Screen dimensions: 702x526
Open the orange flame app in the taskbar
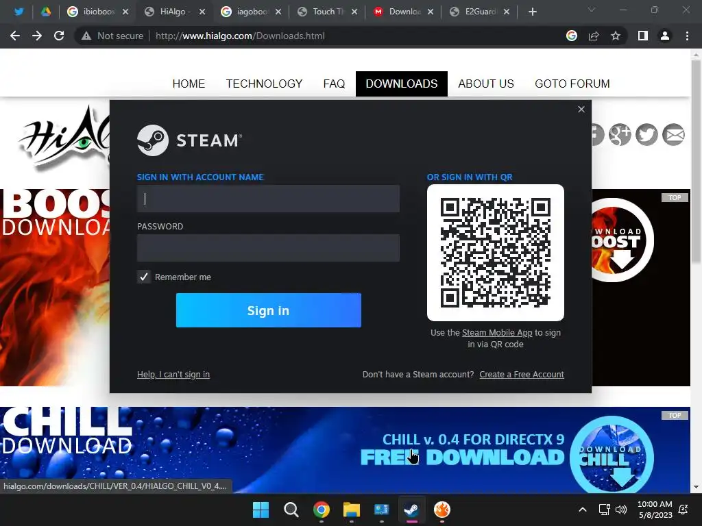coord(442,510)
